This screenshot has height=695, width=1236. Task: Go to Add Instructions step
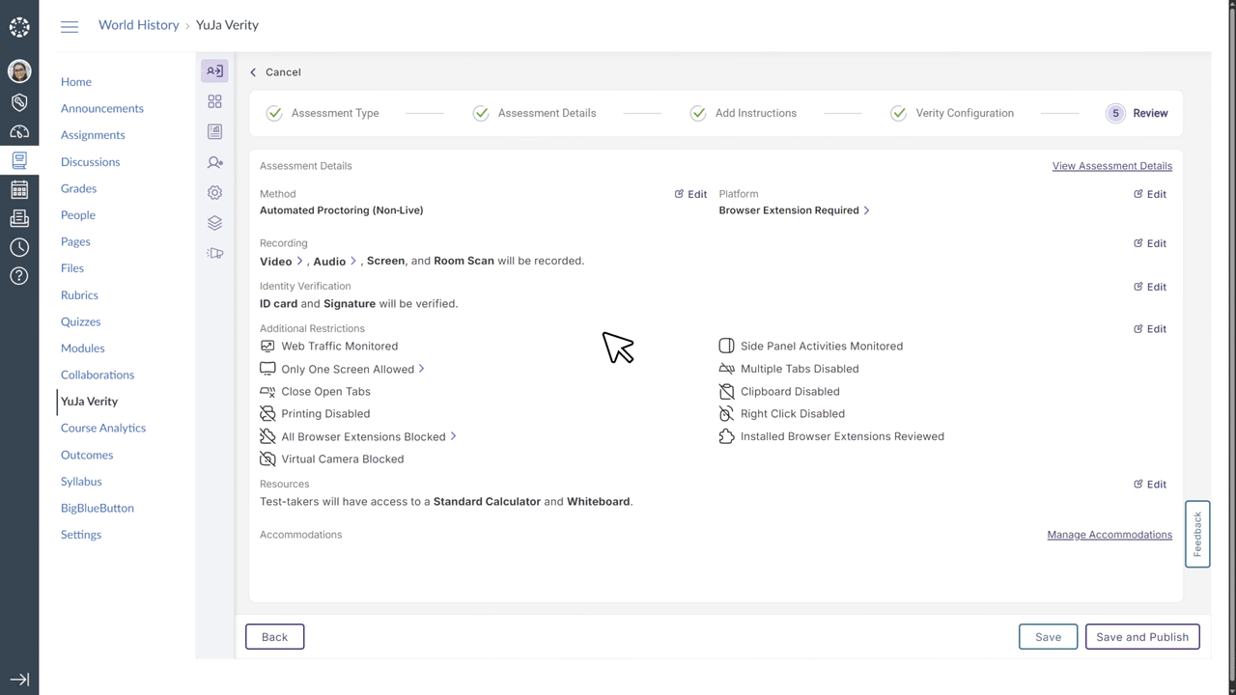pyautogui.click(x=744, y=113)
